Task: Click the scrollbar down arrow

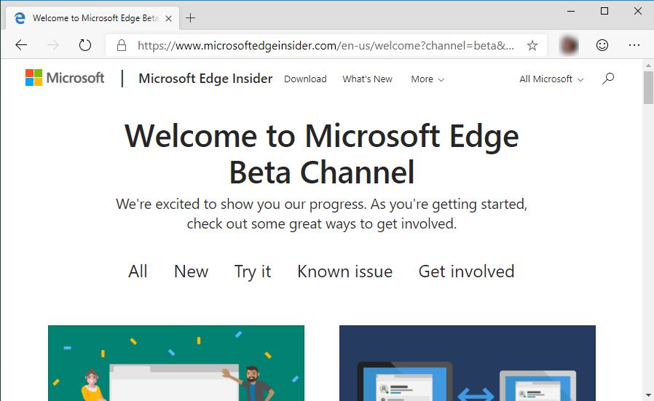Action: click(x=648, y=394)
